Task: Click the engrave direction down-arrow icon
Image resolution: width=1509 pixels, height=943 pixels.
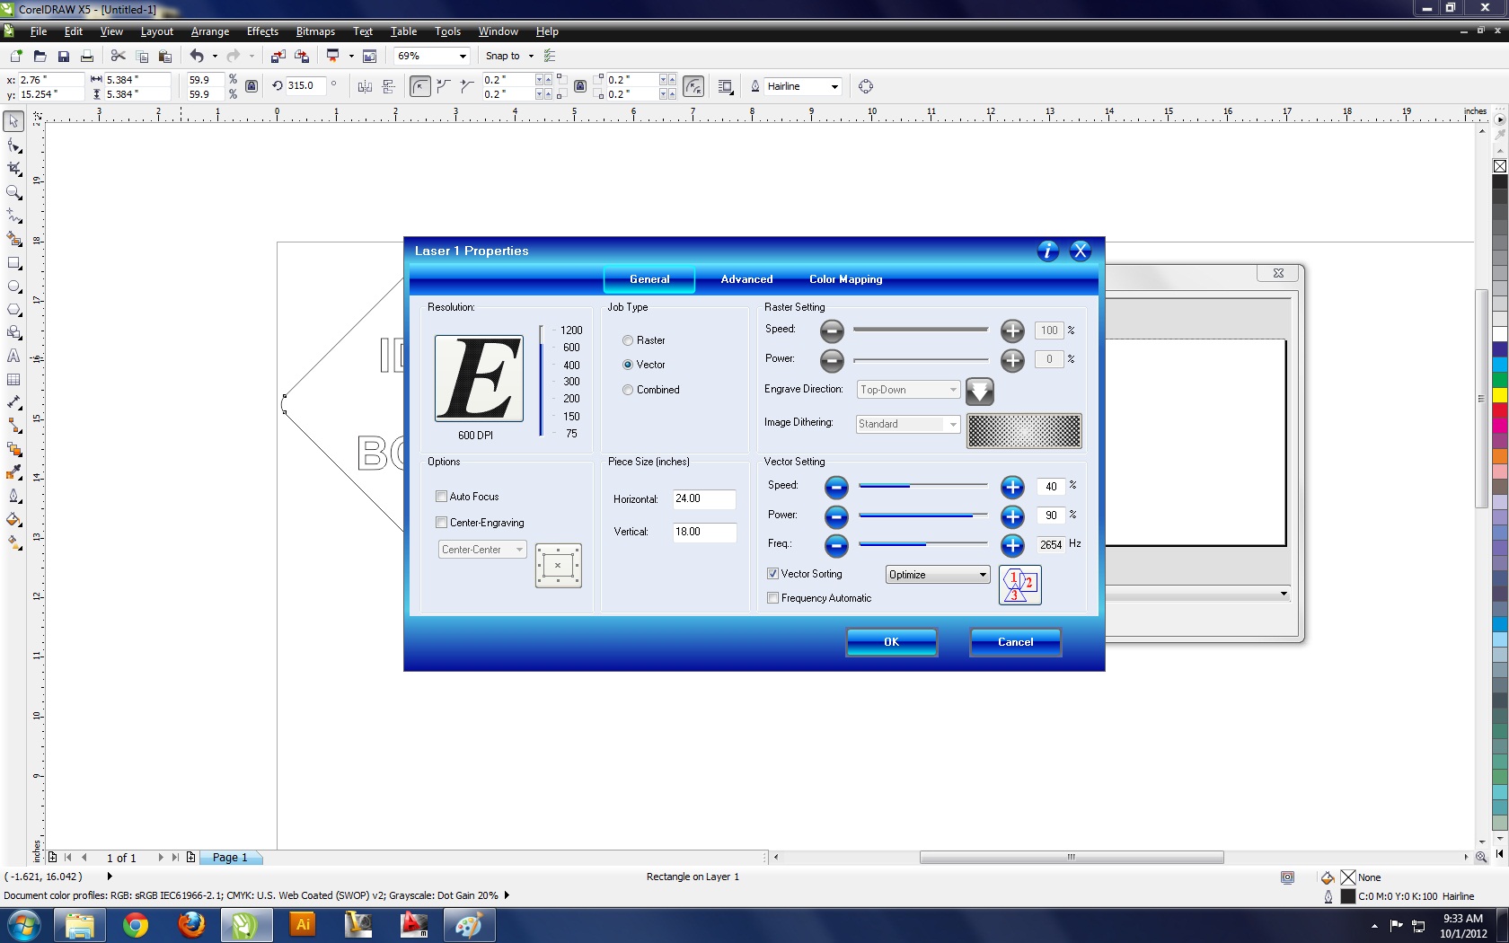Action: 979,391
